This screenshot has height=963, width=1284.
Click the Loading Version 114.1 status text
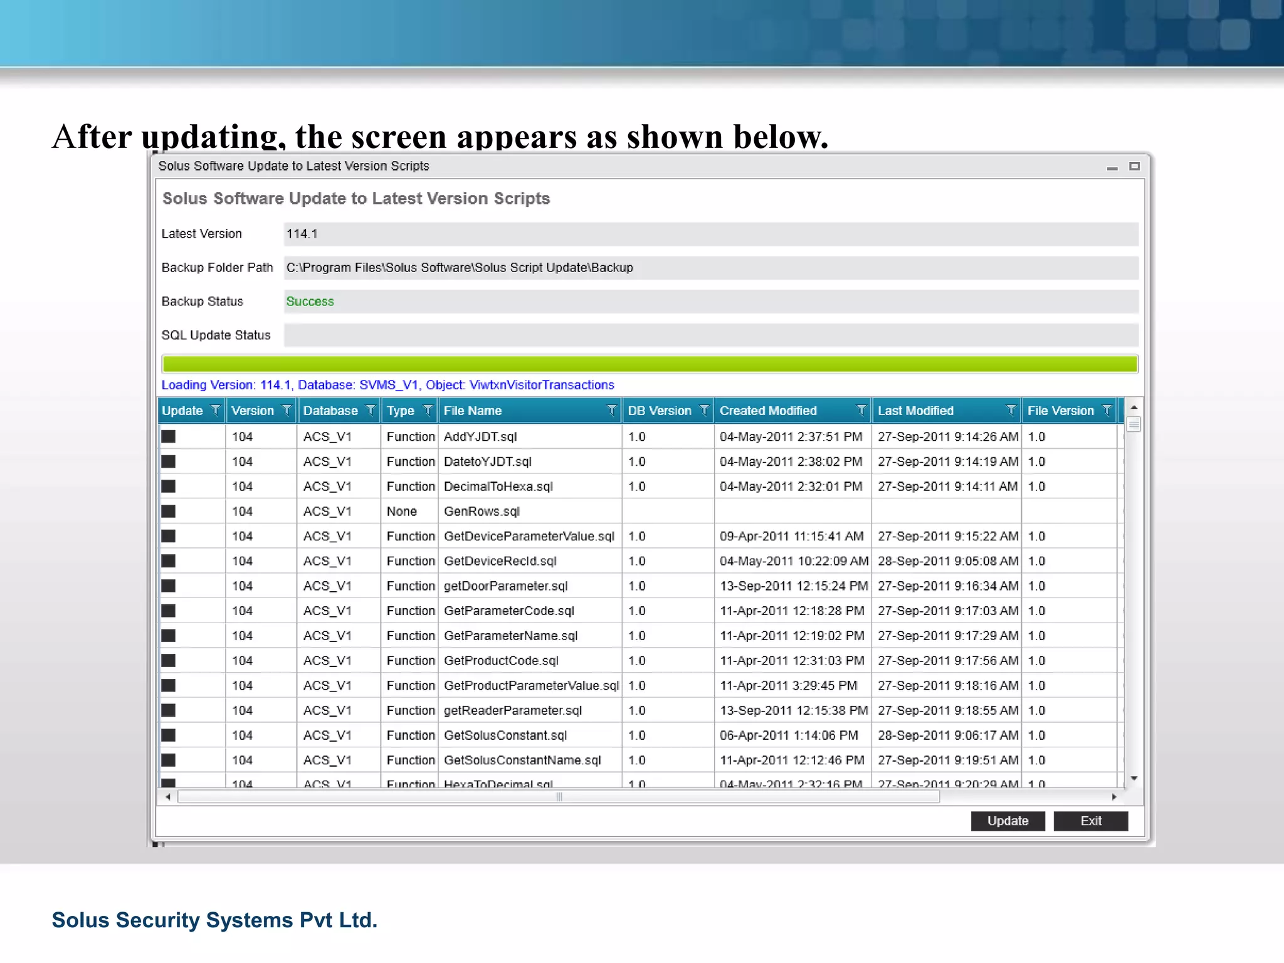(x=388, y=385)
